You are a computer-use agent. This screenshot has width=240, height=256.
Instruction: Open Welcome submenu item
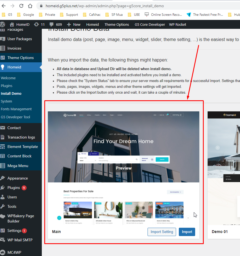(8, 78)
